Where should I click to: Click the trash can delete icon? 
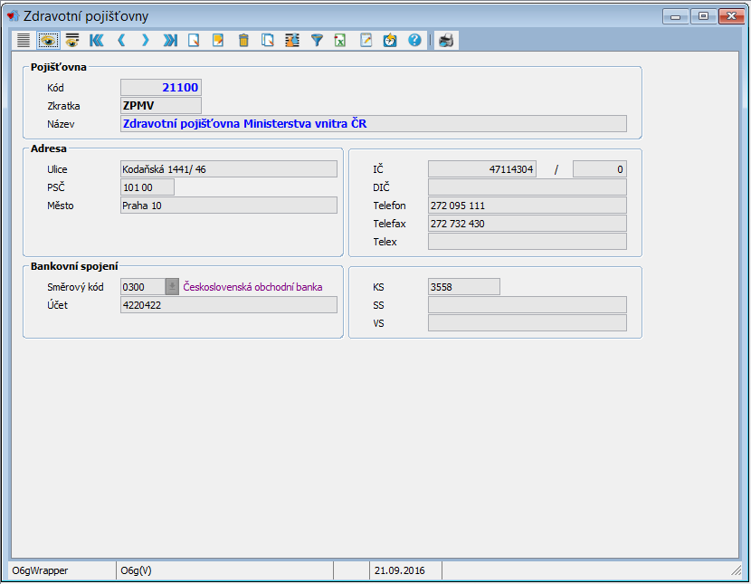pyautogui.click(x=242, y=40)
